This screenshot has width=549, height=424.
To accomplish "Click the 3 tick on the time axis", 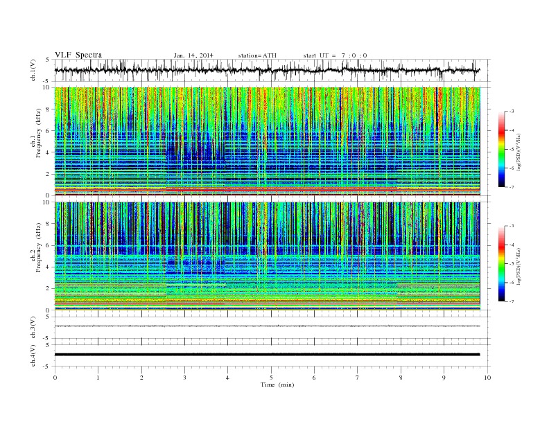I will click(184, 378).
